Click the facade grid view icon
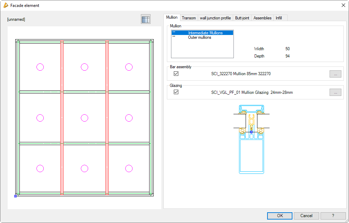The height and width of the screenshot is (223, 349). [x=146, y=19]
